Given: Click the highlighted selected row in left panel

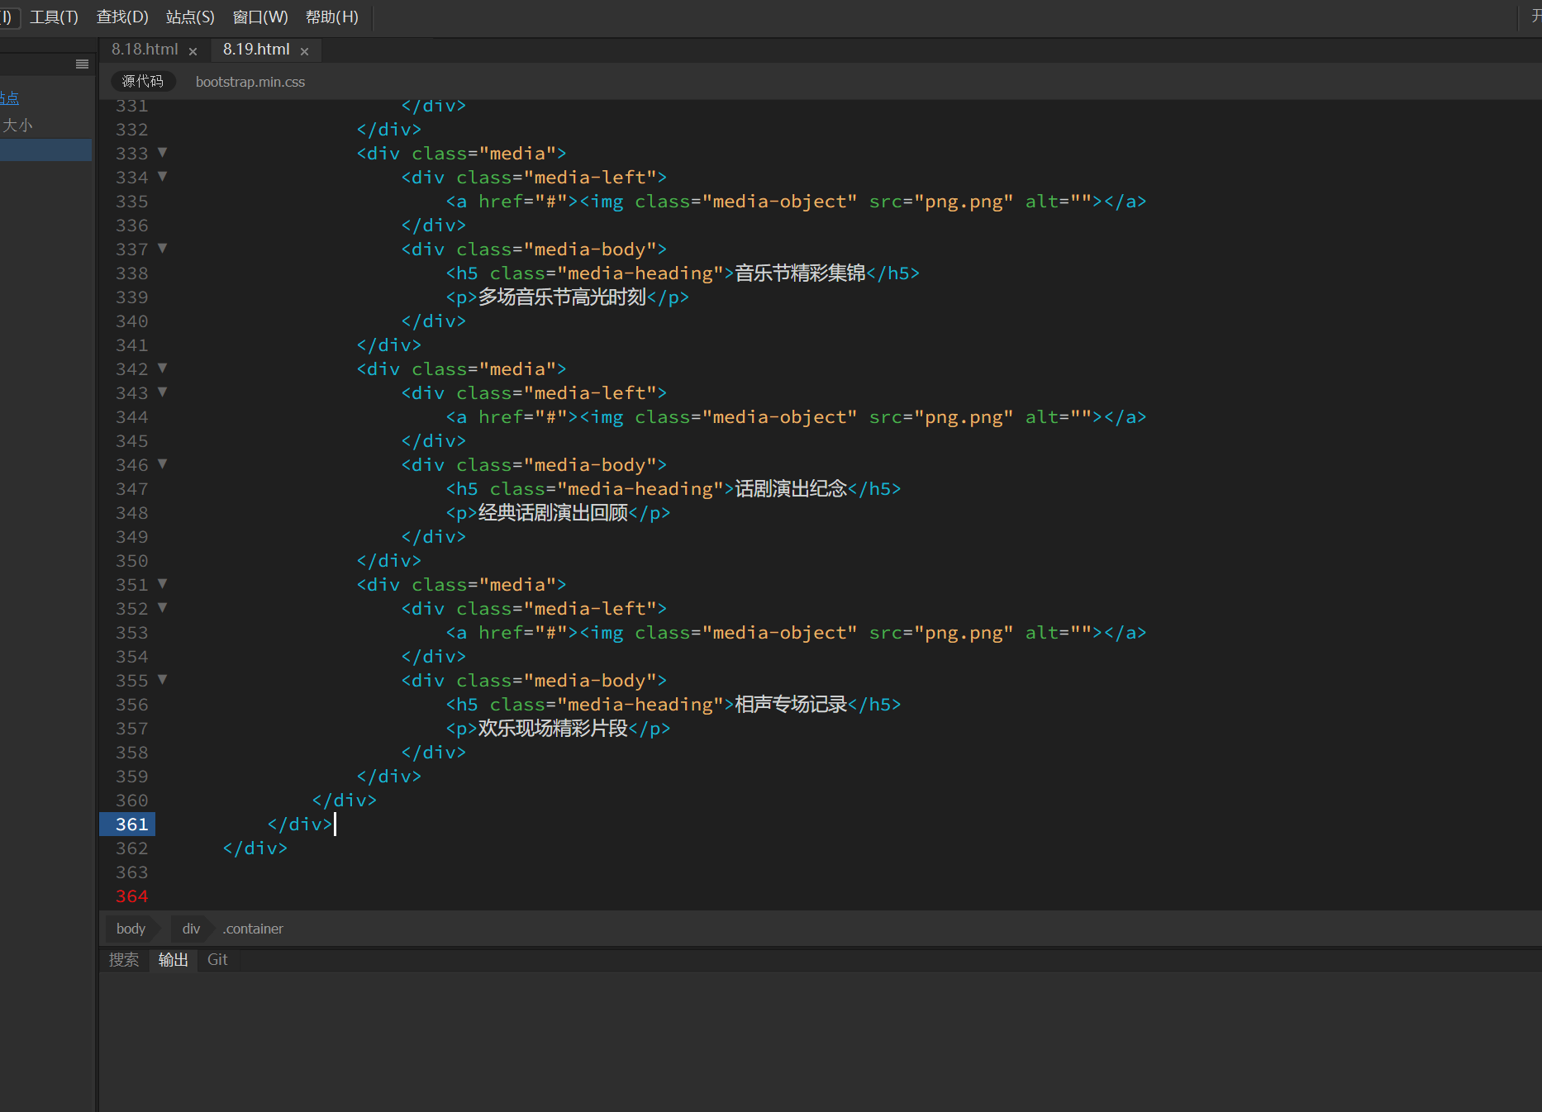Looking at the screenshot, I should point(45,150).
